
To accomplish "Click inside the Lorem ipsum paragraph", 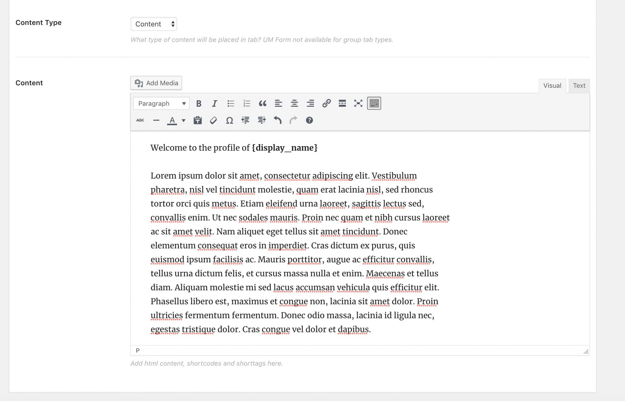I will point(299,253).
